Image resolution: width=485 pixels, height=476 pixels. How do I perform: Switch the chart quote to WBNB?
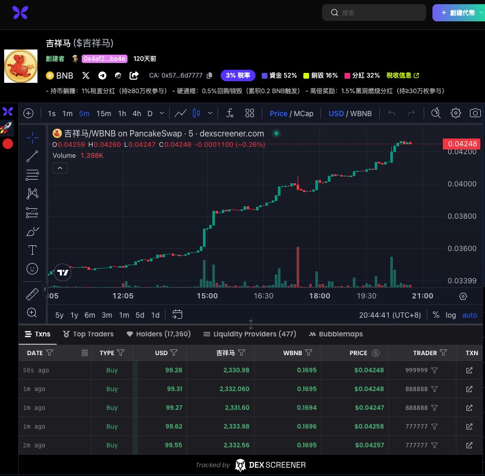(361, 114)
